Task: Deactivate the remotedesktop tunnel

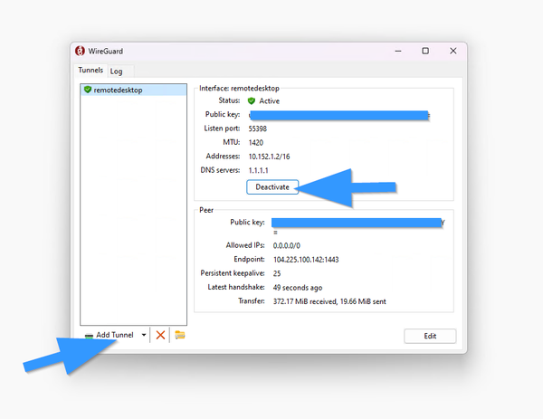Action: [272, 187]
